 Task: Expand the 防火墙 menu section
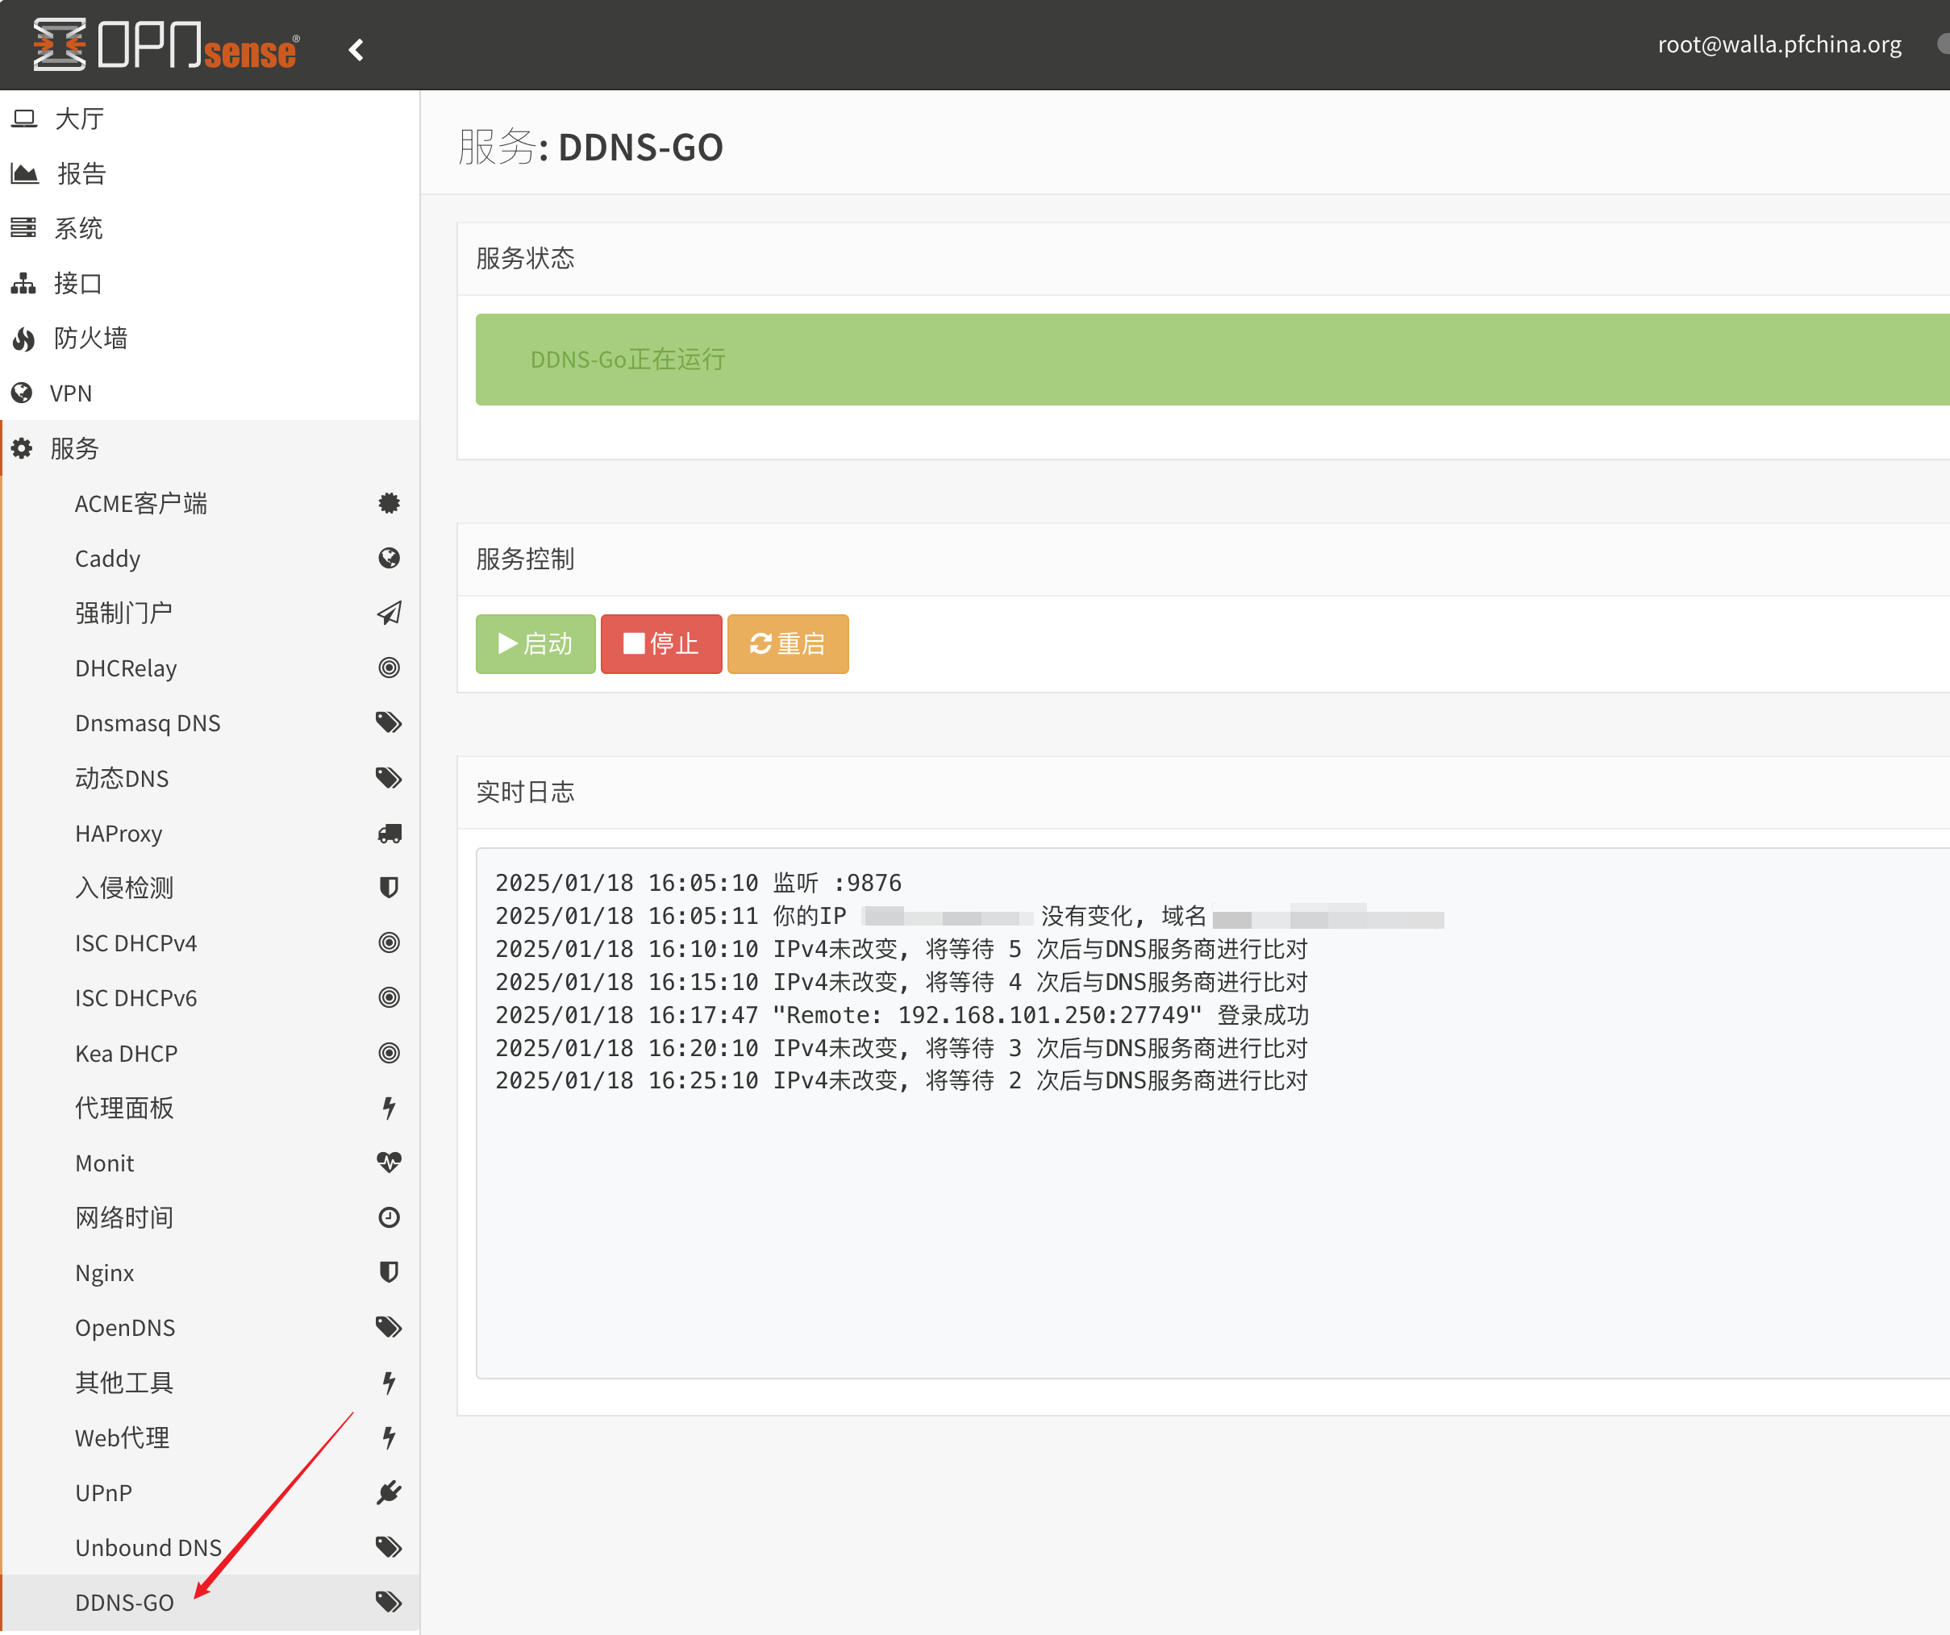90,338
